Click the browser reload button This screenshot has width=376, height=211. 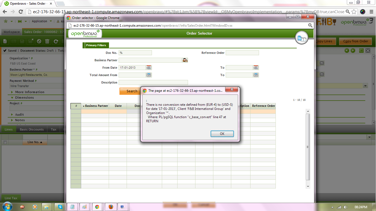click(x=21, y=12)
